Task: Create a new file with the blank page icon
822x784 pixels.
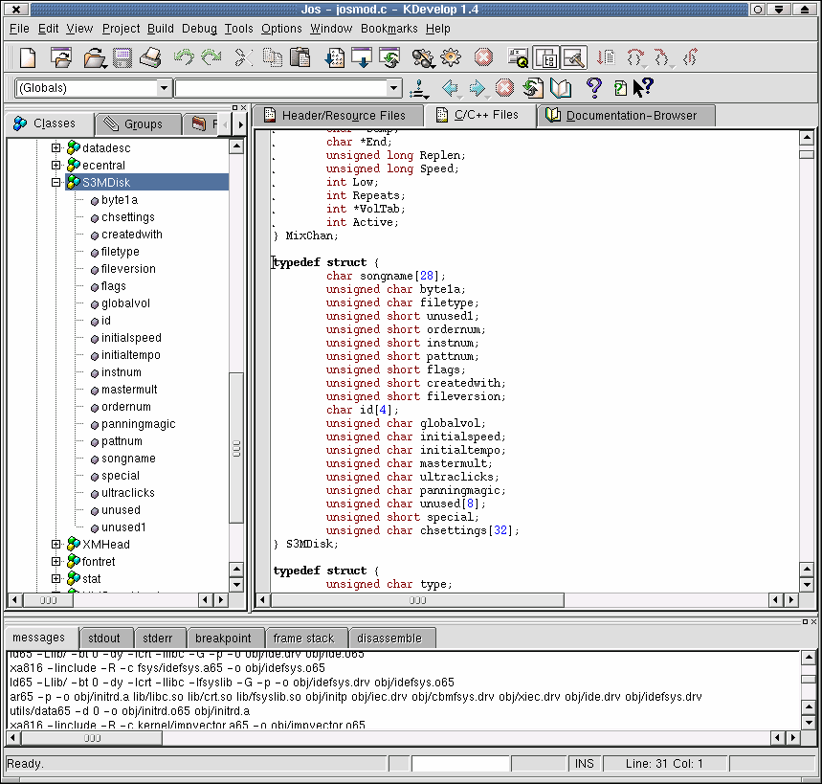Action: [27, 57]
